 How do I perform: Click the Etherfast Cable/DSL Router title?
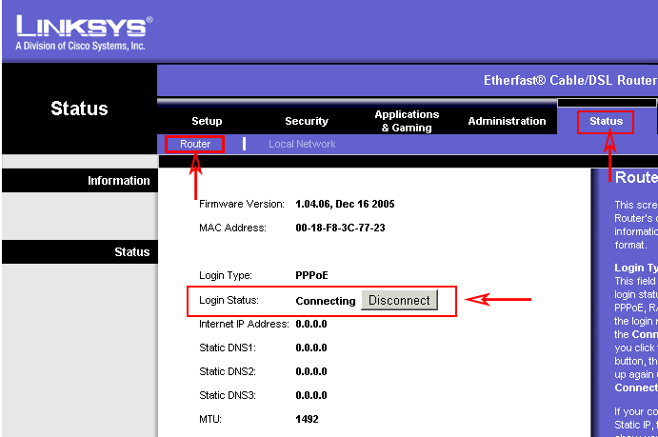click(569, 81)
